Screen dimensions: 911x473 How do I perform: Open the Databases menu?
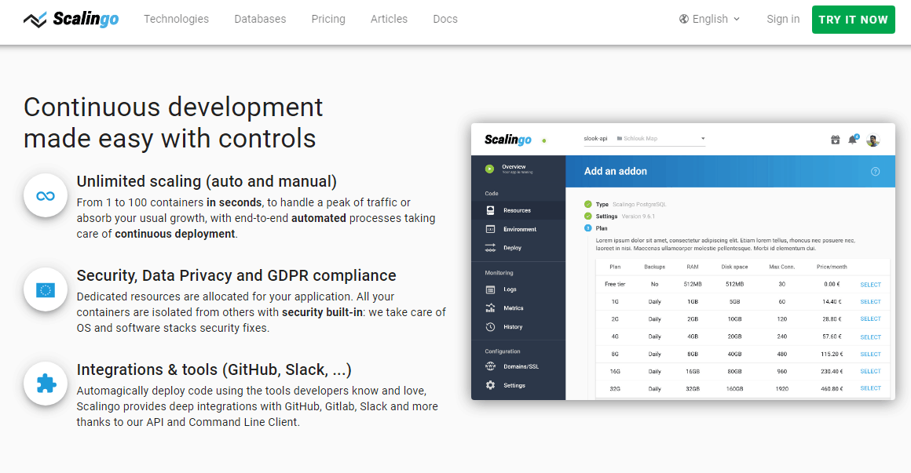[x=260, y=19]
